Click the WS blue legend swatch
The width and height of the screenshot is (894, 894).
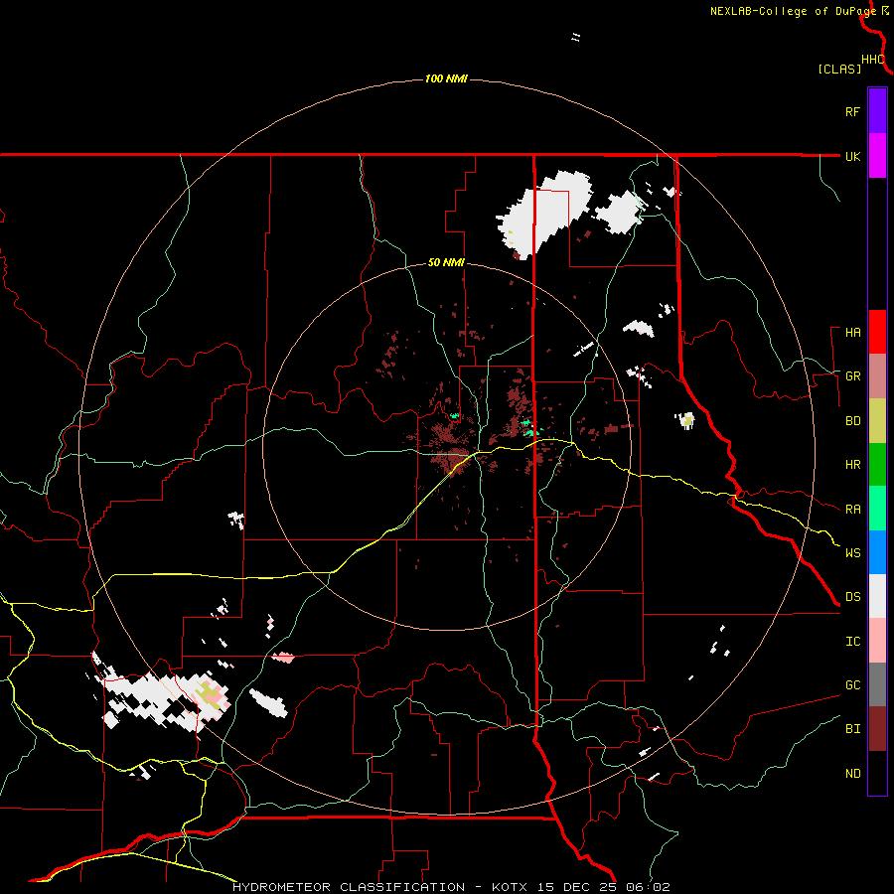click(x=877, y=552)
